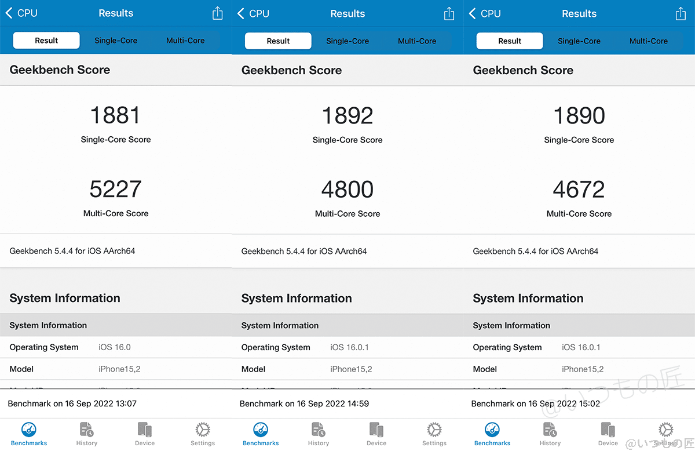Open History in the middle screen
The image size is (695, 451).
(318, 433)
